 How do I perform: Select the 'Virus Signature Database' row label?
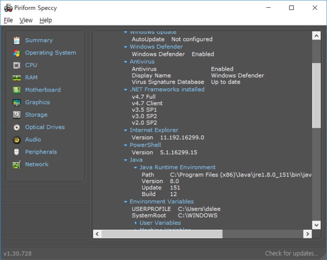click(x=168, y=82)
